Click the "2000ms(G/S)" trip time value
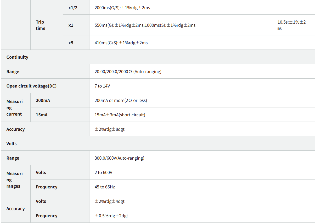316x223 pixels. tap(122, 8)
